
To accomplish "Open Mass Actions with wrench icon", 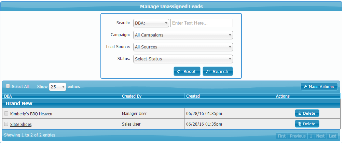I will (x=319, y=87).
